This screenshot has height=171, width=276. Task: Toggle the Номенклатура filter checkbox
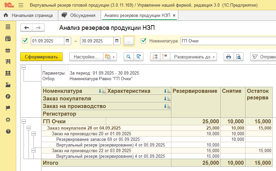click(x=143, y=41)
